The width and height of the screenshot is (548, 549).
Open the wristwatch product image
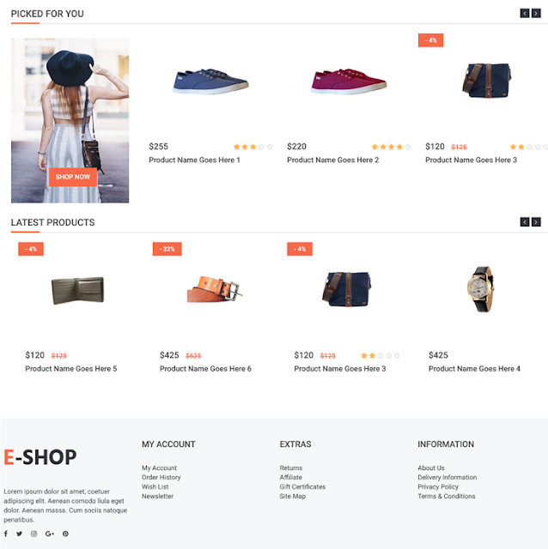point(480,289)
